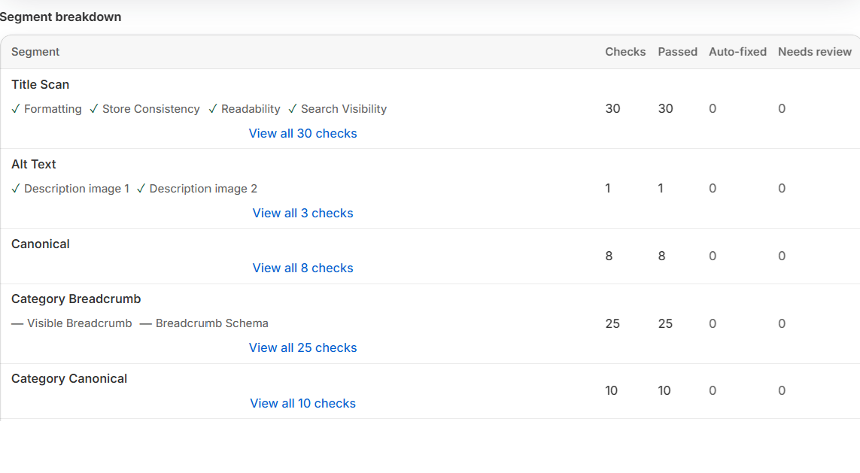Click the Category Breadcrumb segment name

(76, 299)
